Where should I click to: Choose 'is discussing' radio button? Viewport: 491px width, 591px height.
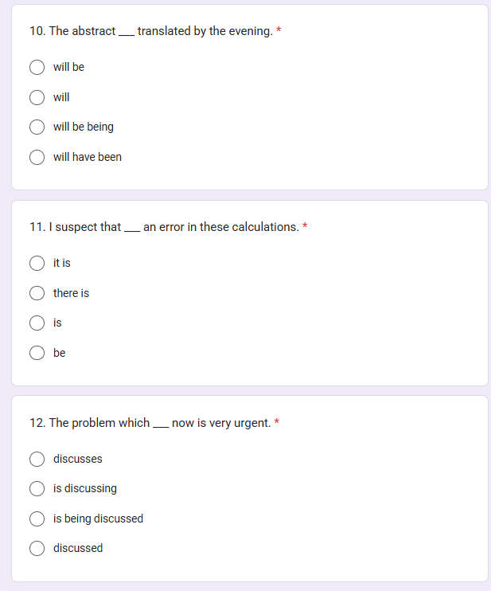(x=37, y=488)
